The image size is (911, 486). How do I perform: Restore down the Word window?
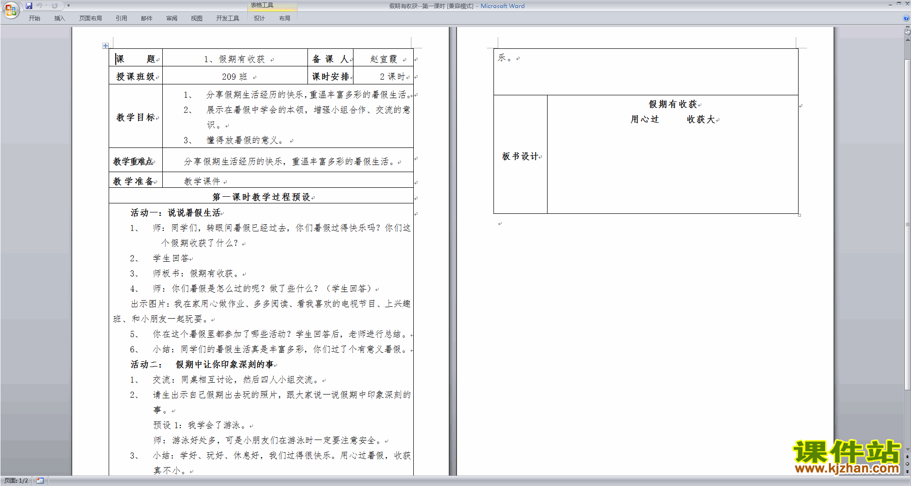pos(899,4)
